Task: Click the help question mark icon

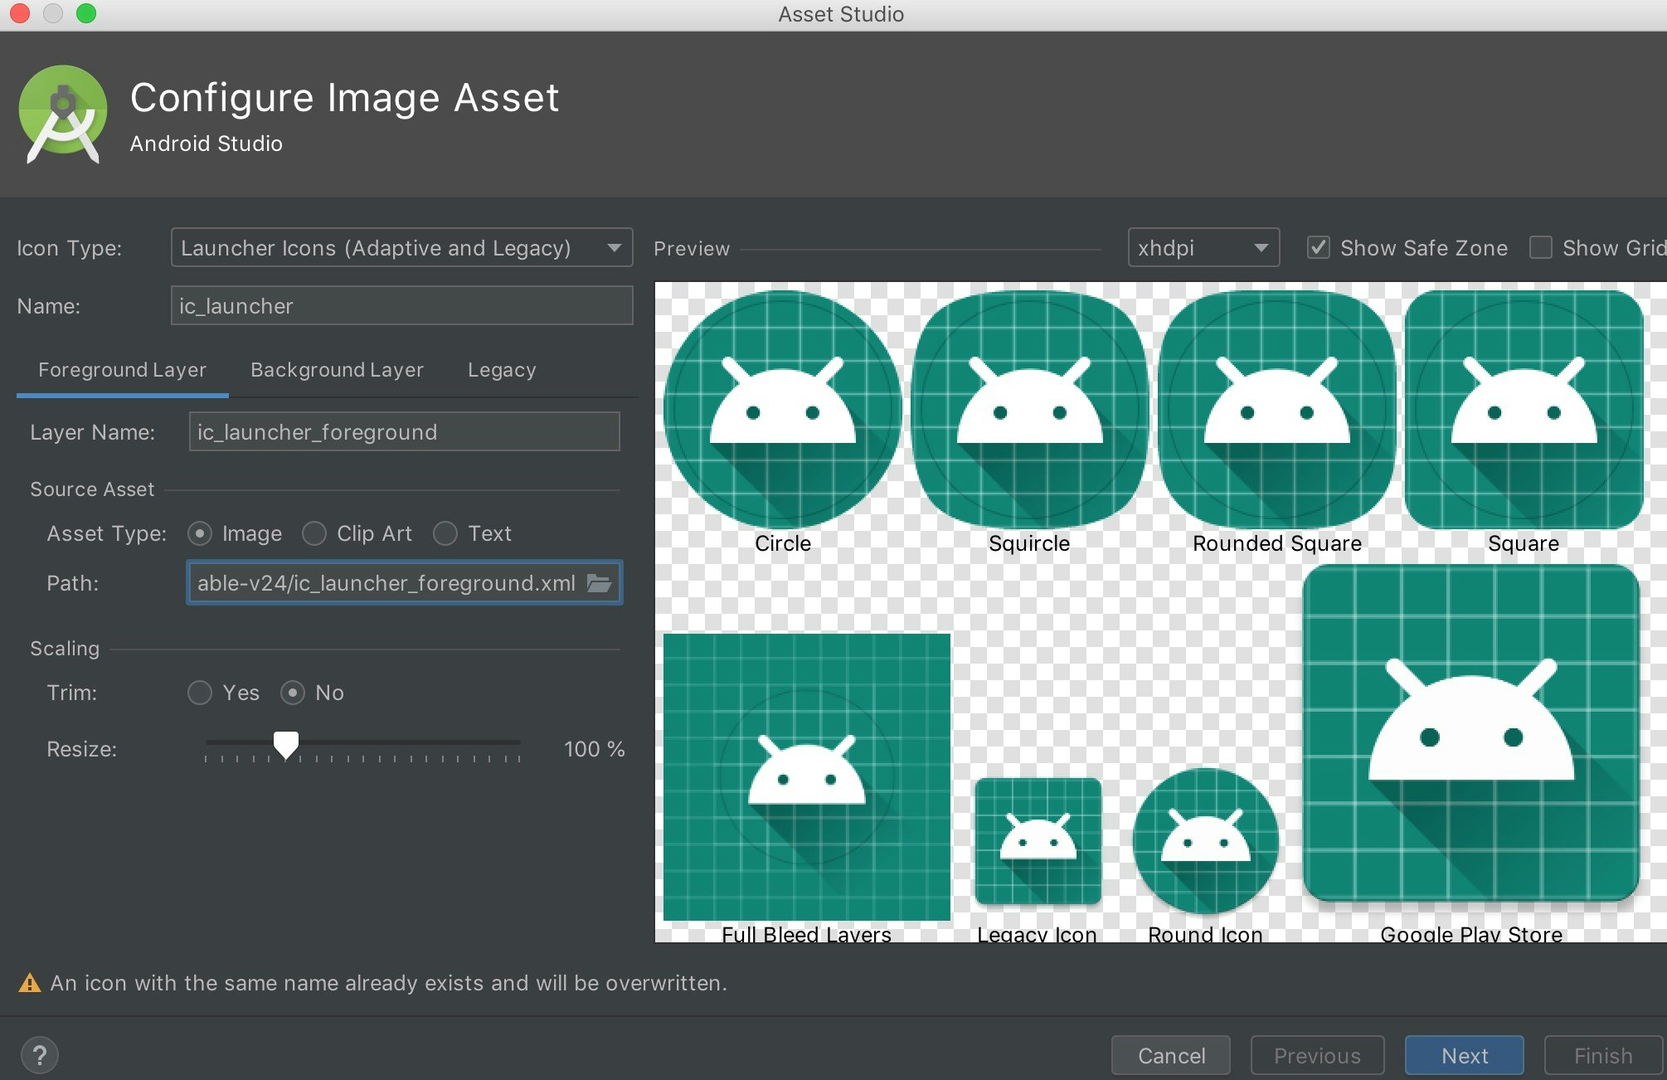Action: tap(40, 1055)
